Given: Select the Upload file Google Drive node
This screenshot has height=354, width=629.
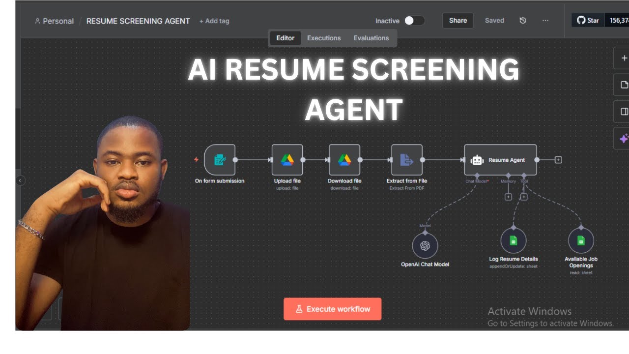Looking at the screenshot, I should pyautogui.click(x=287, y=160).
